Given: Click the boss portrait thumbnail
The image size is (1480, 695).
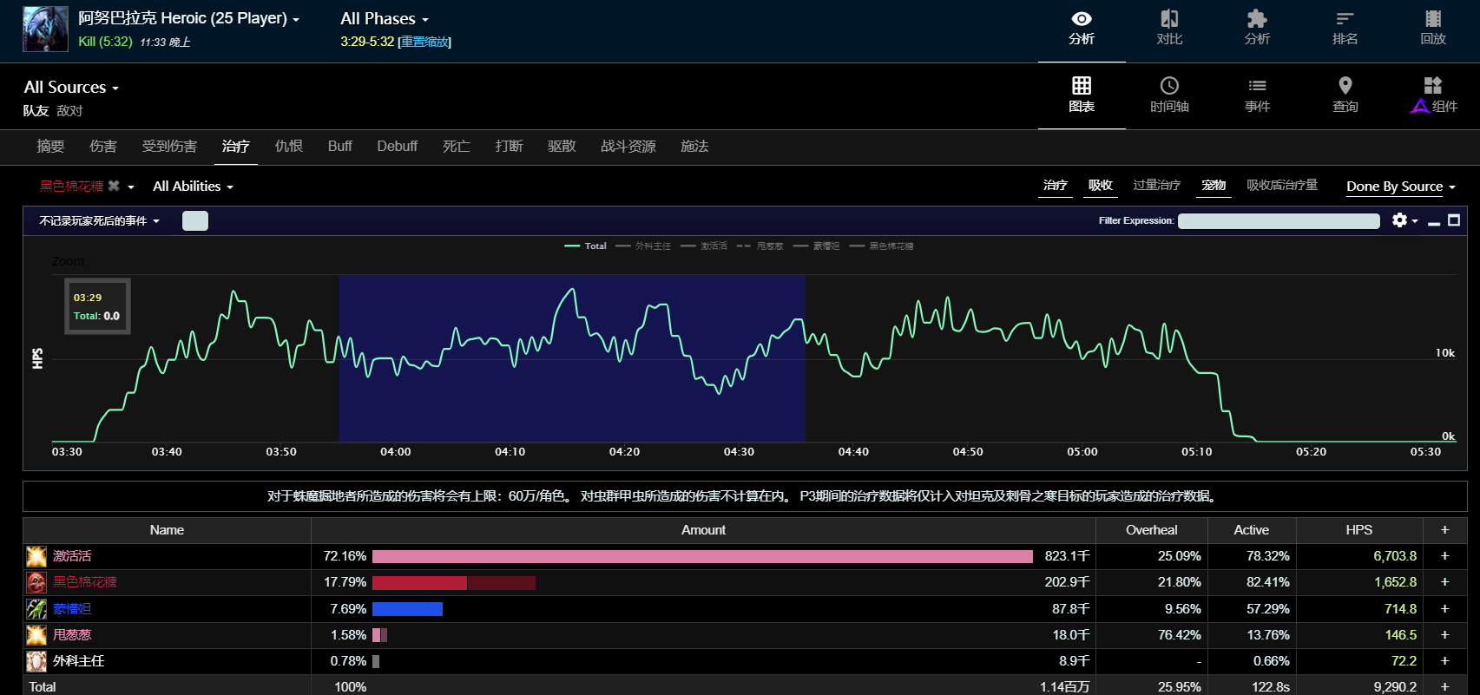Looking at the screenshot, I should coord(45,29).
